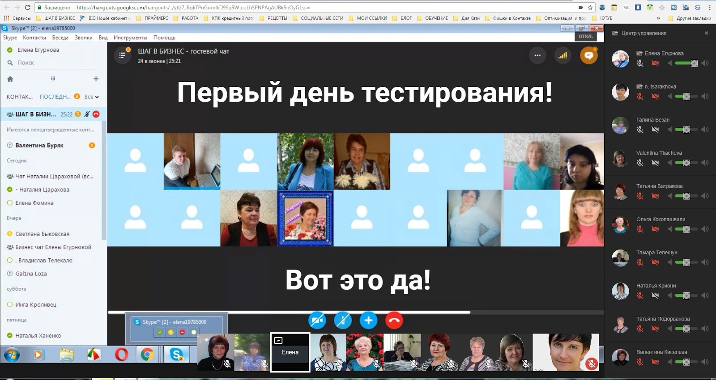
Task: Open Google Chrome from the taskbar
Action: point(147,355)
